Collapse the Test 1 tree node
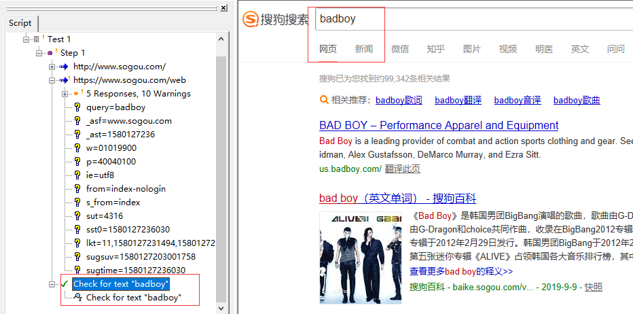This screenshot has width=633, height=314. pos(26,39)
